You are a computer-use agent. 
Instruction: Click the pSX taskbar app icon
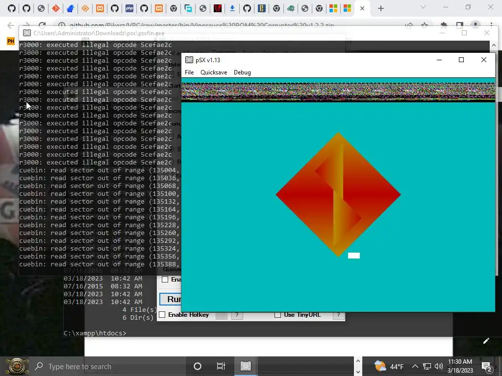point(246,366)
